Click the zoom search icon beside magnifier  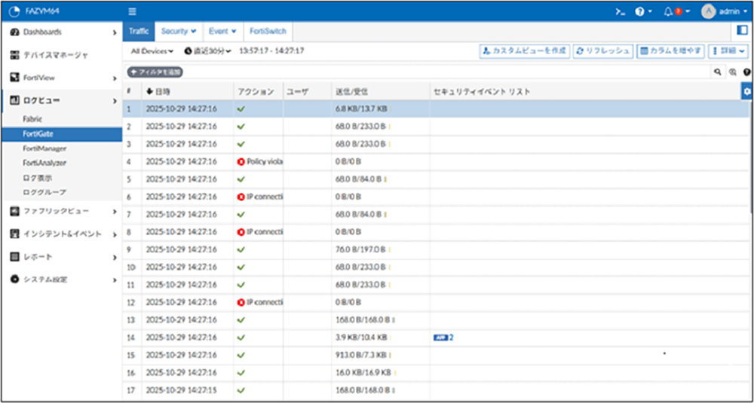point(732,72)
